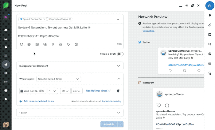Open the emoji picker in composer
This screenshot has width=215, height=130.
21,44
